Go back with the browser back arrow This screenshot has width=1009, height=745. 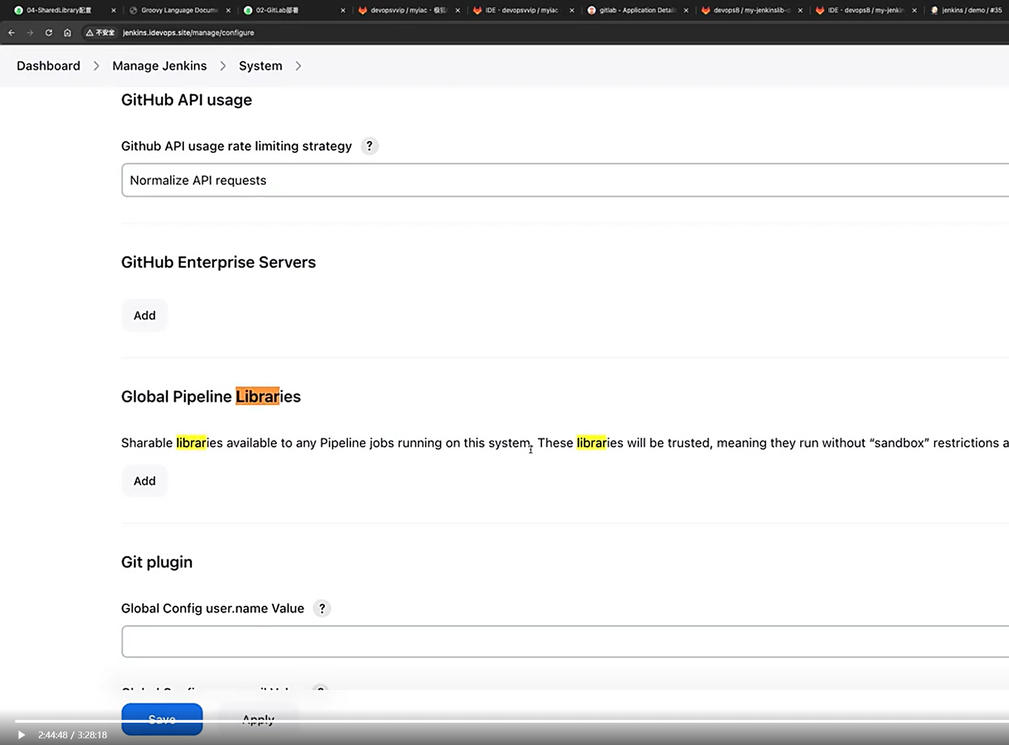[x=11, y=33]
